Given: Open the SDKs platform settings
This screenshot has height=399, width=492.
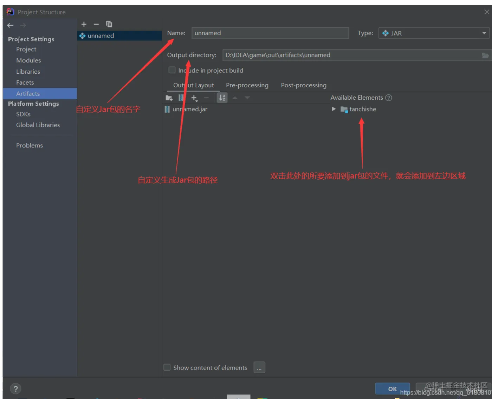Looking at the screenshot, I should [23, 114].
